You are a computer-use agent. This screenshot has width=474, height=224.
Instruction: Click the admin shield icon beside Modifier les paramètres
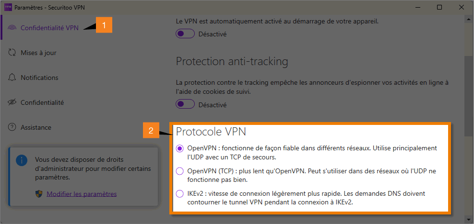[39, 194]
